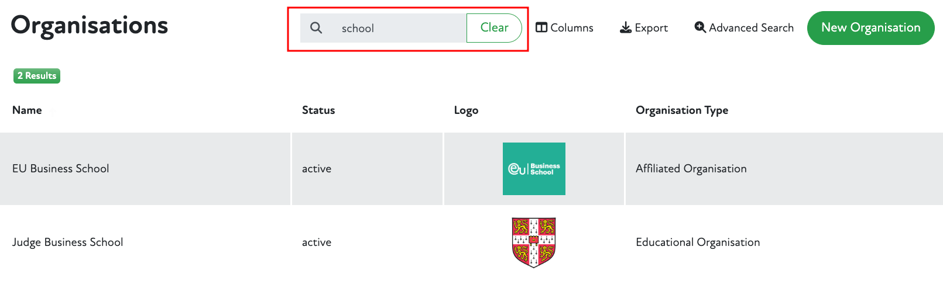Image resolution: width=943 pixels, height=281 pixels.
Task: Export the organisations list
Action: click(x=644, y=28)
